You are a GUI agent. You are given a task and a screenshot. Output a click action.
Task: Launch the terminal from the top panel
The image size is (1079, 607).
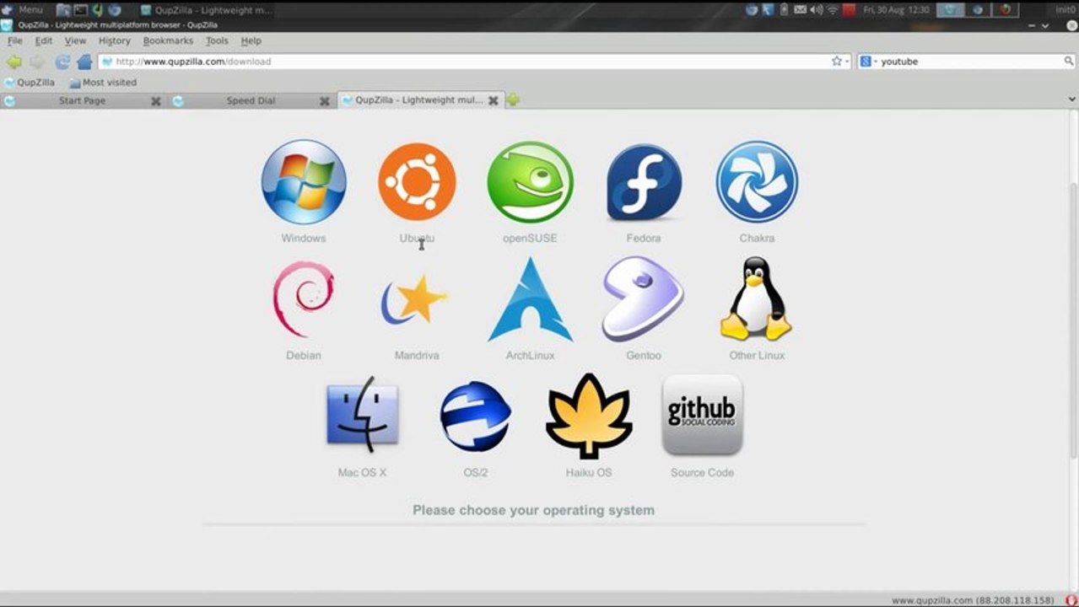[81, 10]
